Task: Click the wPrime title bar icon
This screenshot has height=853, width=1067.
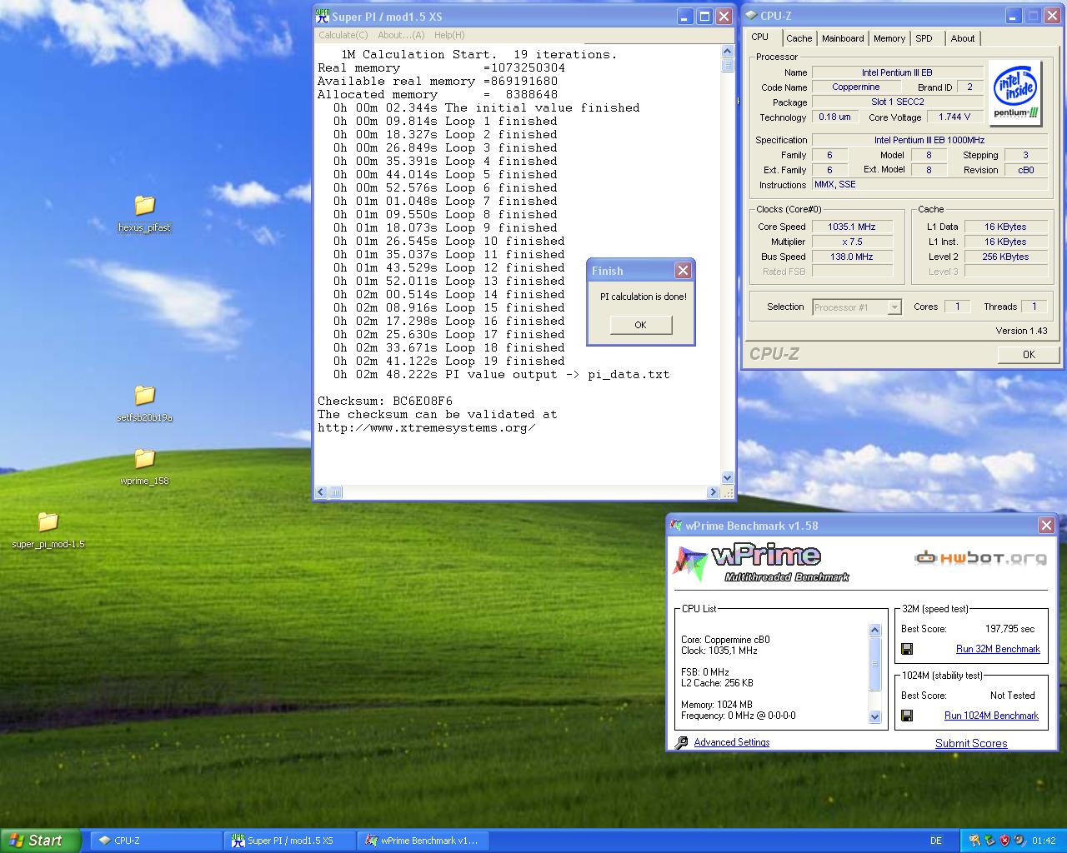Action: click(x=677, y=526)
